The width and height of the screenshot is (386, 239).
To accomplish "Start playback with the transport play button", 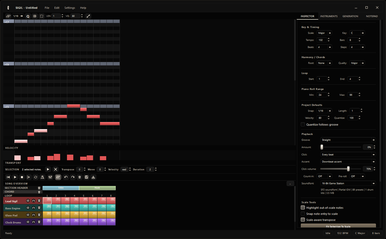I will [x=15, y=177].
